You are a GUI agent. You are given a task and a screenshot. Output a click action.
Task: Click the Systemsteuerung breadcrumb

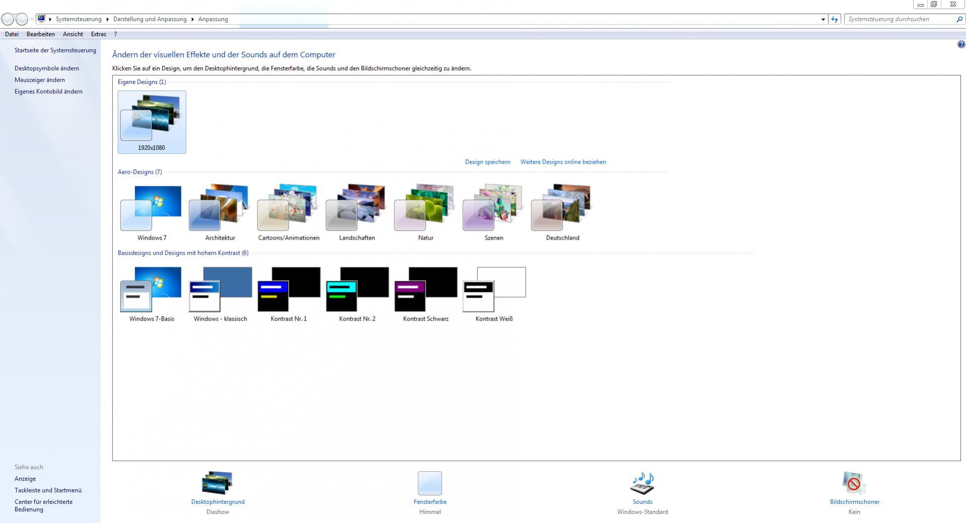(x=79, y=19)
